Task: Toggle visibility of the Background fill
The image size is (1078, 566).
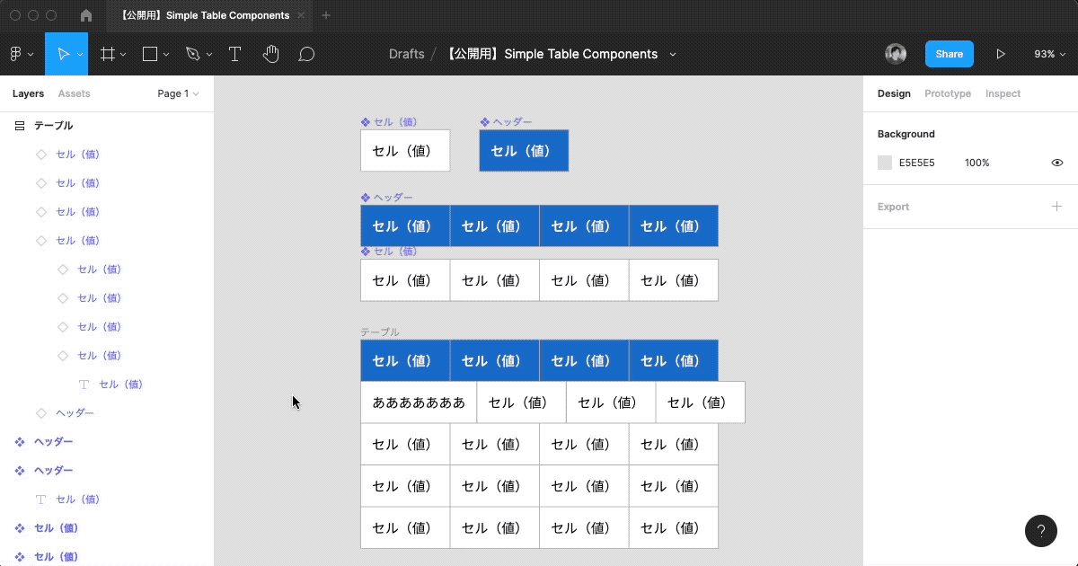Action: pyautogui.click(x=1056, y=163)
